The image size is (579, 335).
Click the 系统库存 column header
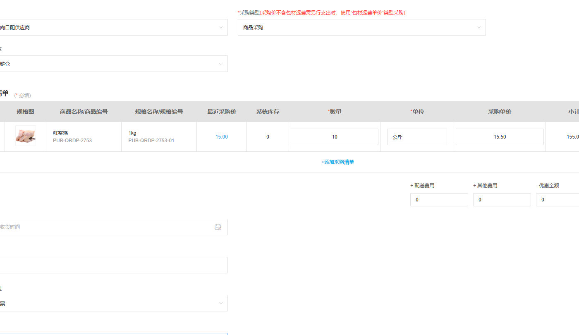(x=268, y=112)
